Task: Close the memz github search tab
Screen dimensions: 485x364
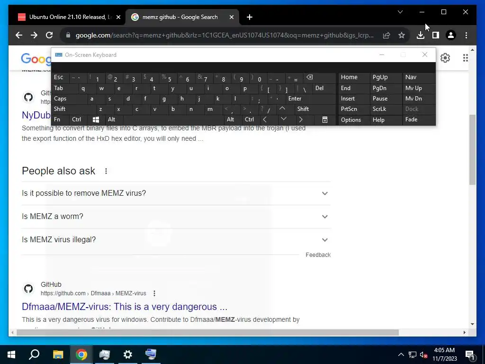Action: point(231,18)
